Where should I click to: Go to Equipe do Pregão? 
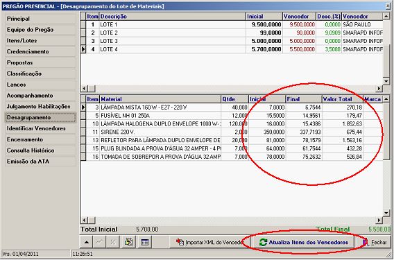40,30
